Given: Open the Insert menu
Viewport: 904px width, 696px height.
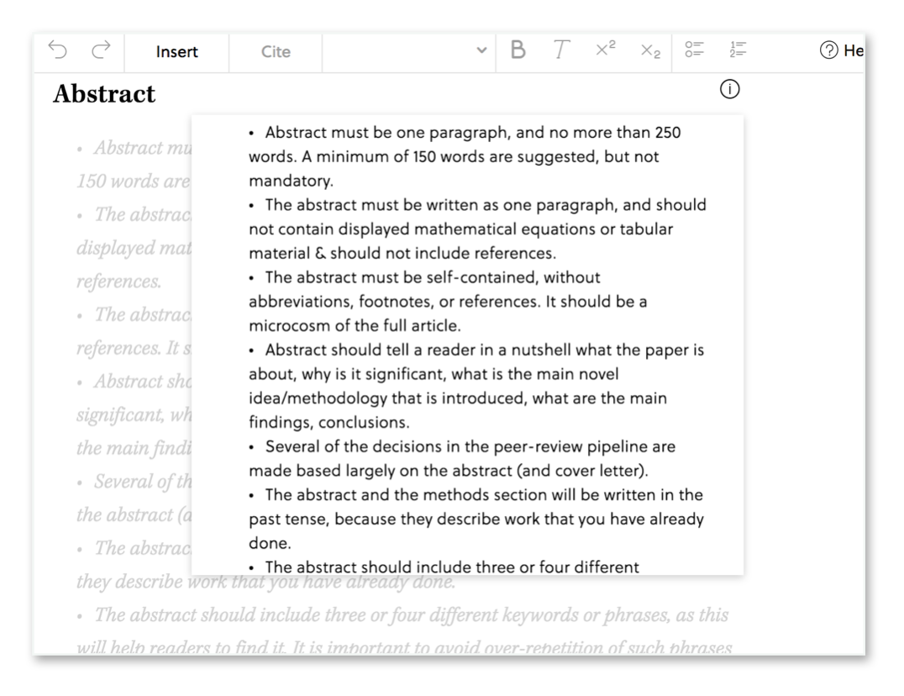Looking at the screenshot, I should (x=176, y=51).
